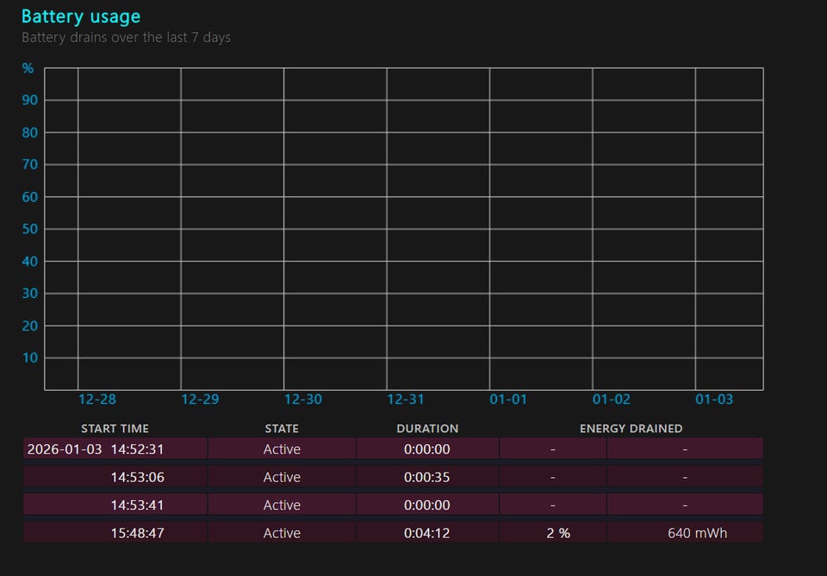827x576 pixels.
Task: Select the 2026-01-03 14:52:31 start time cell
Action: pos(96,449)
